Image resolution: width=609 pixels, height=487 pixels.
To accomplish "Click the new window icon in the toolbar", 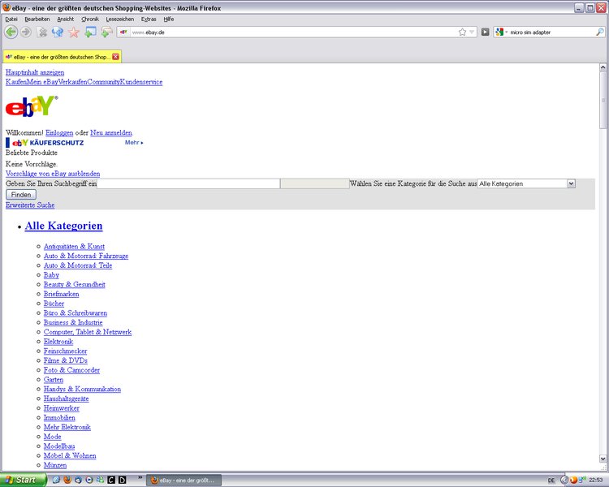I will 90,32.
